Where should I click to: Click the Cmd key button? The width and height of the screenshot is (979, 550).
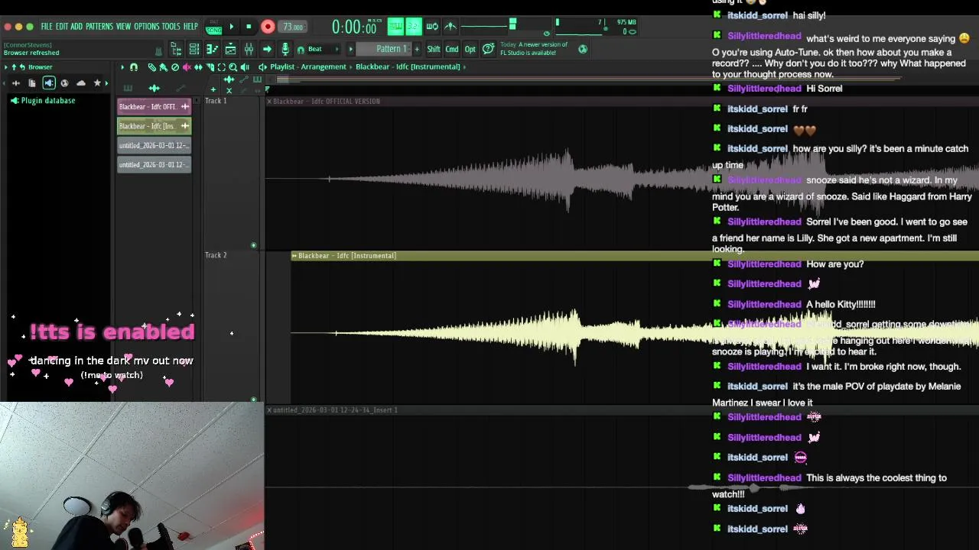(x=452, y=49)
